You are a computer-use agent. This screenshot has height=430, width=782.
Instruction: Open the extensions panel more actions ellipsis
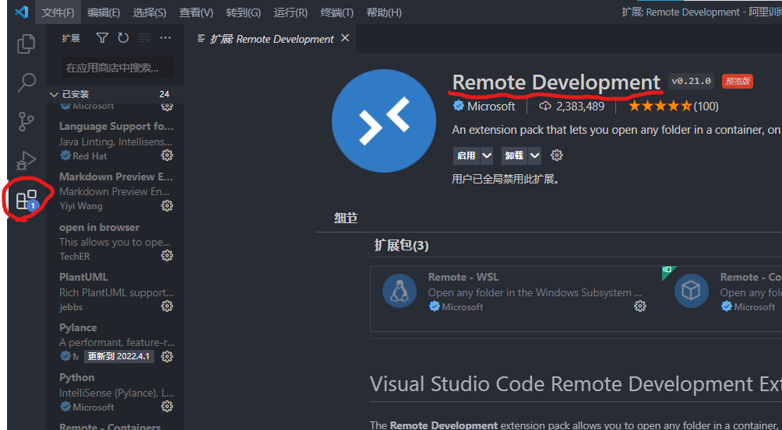click(165, 38)
